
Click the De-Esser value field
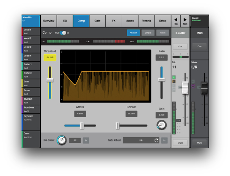pos(75,140)
